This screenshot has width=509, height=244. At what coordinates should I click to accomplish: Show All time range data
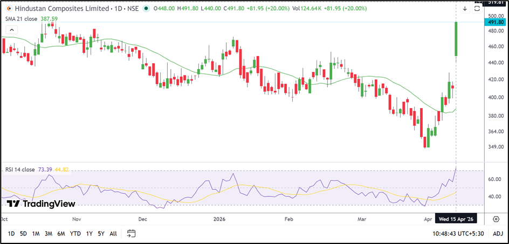(x=113, y=234)
